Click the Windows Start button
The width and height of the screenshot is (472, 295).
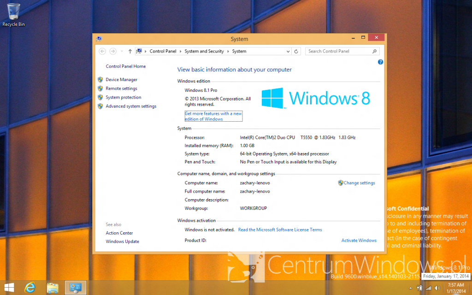tap(9, 288)
